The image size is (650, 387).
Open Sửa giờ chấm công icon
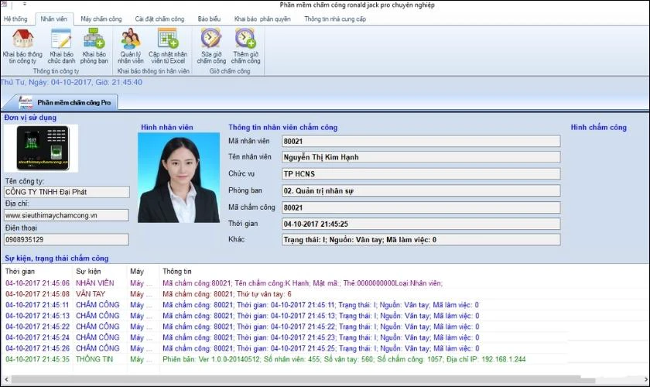pos(211,46)
